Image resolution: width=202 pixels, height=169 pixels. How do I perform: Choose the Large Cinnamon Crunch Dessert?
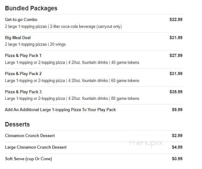36,147
